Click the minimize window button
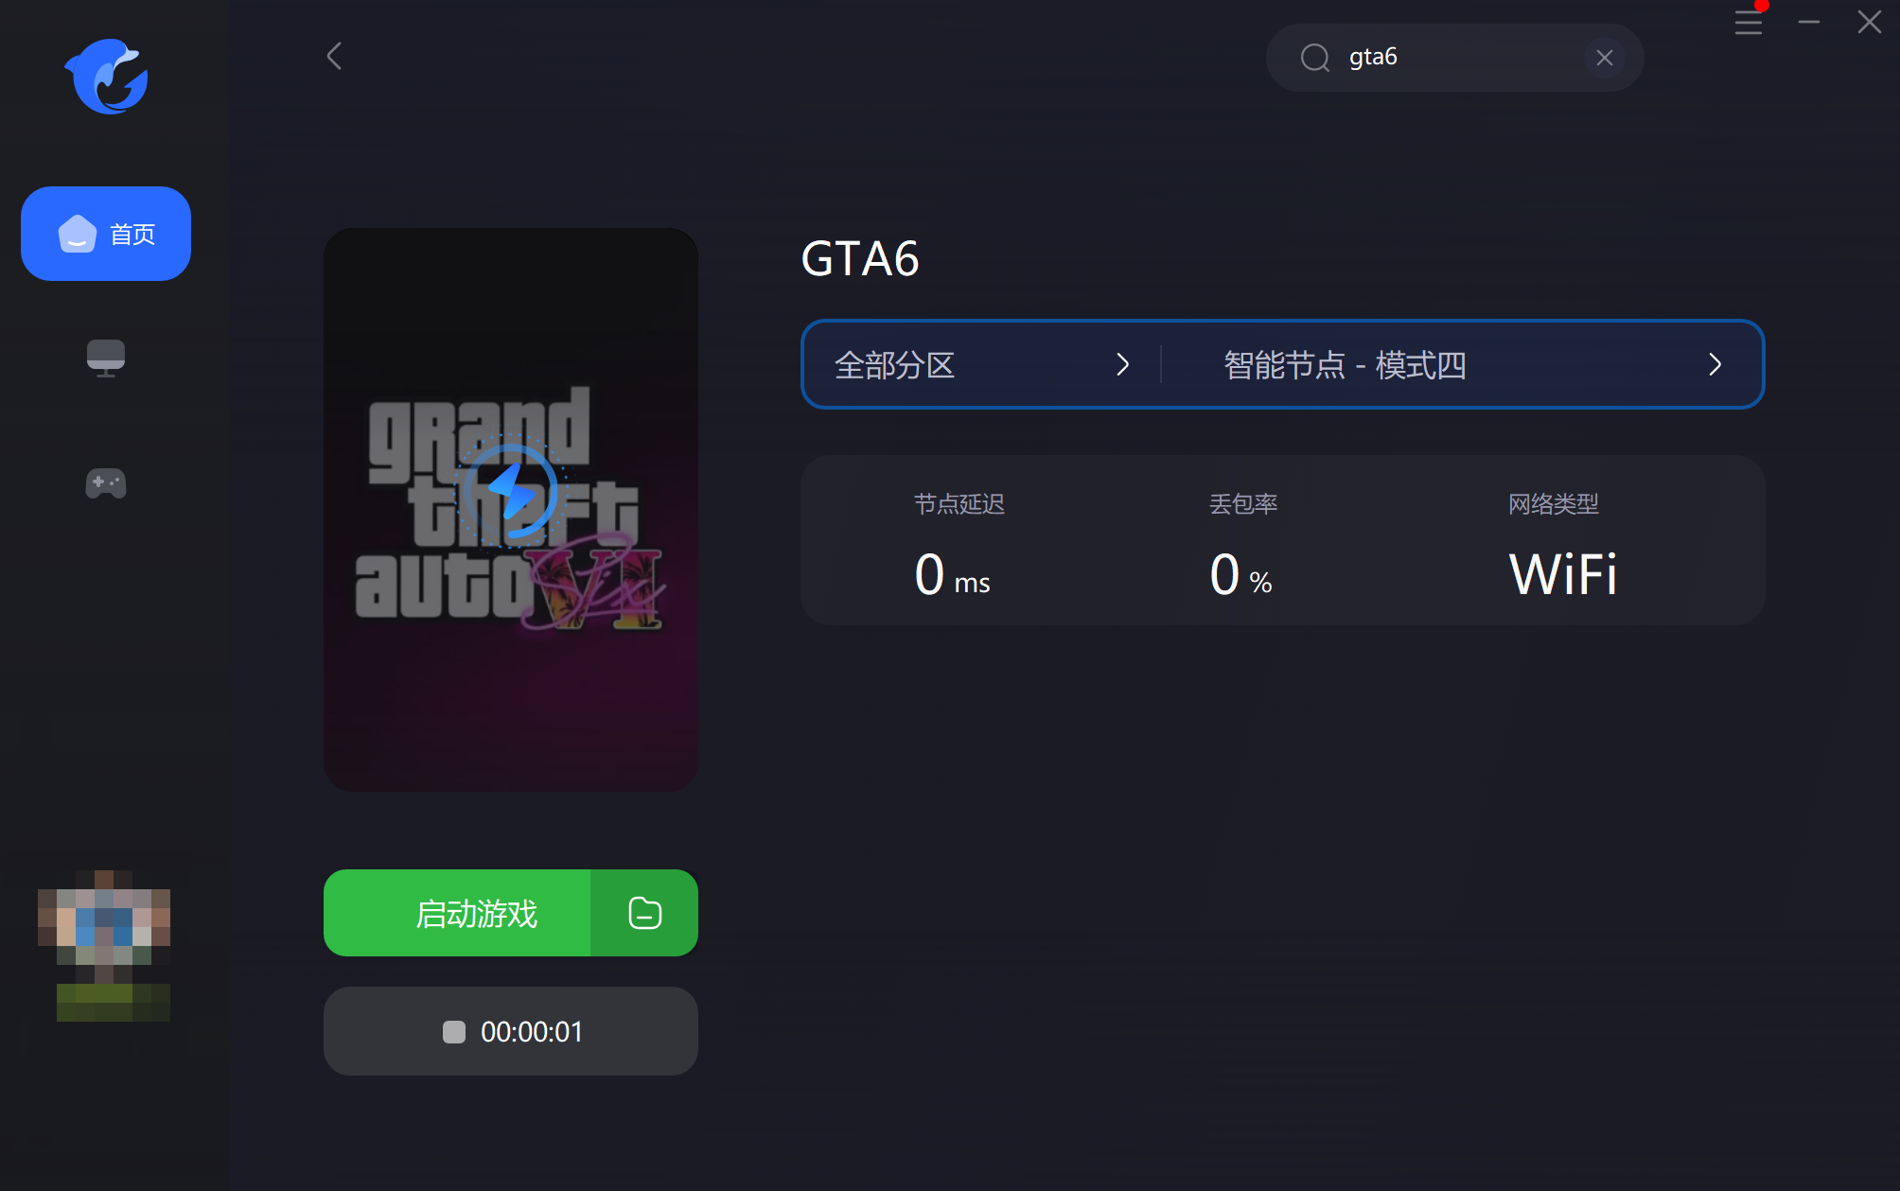 (x=1808, y=21)
